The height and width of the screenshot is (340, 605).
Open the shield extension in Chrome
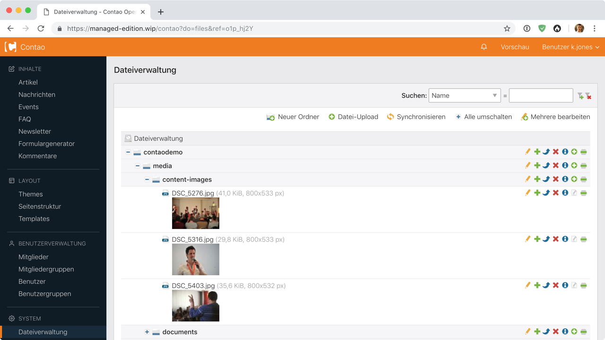(542, 28)
